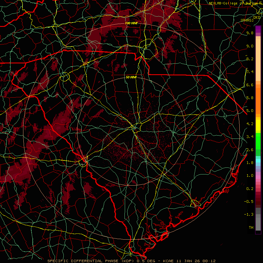
Task: Click the 7.4 value on the color scale
Action: (x=250, y=72)
